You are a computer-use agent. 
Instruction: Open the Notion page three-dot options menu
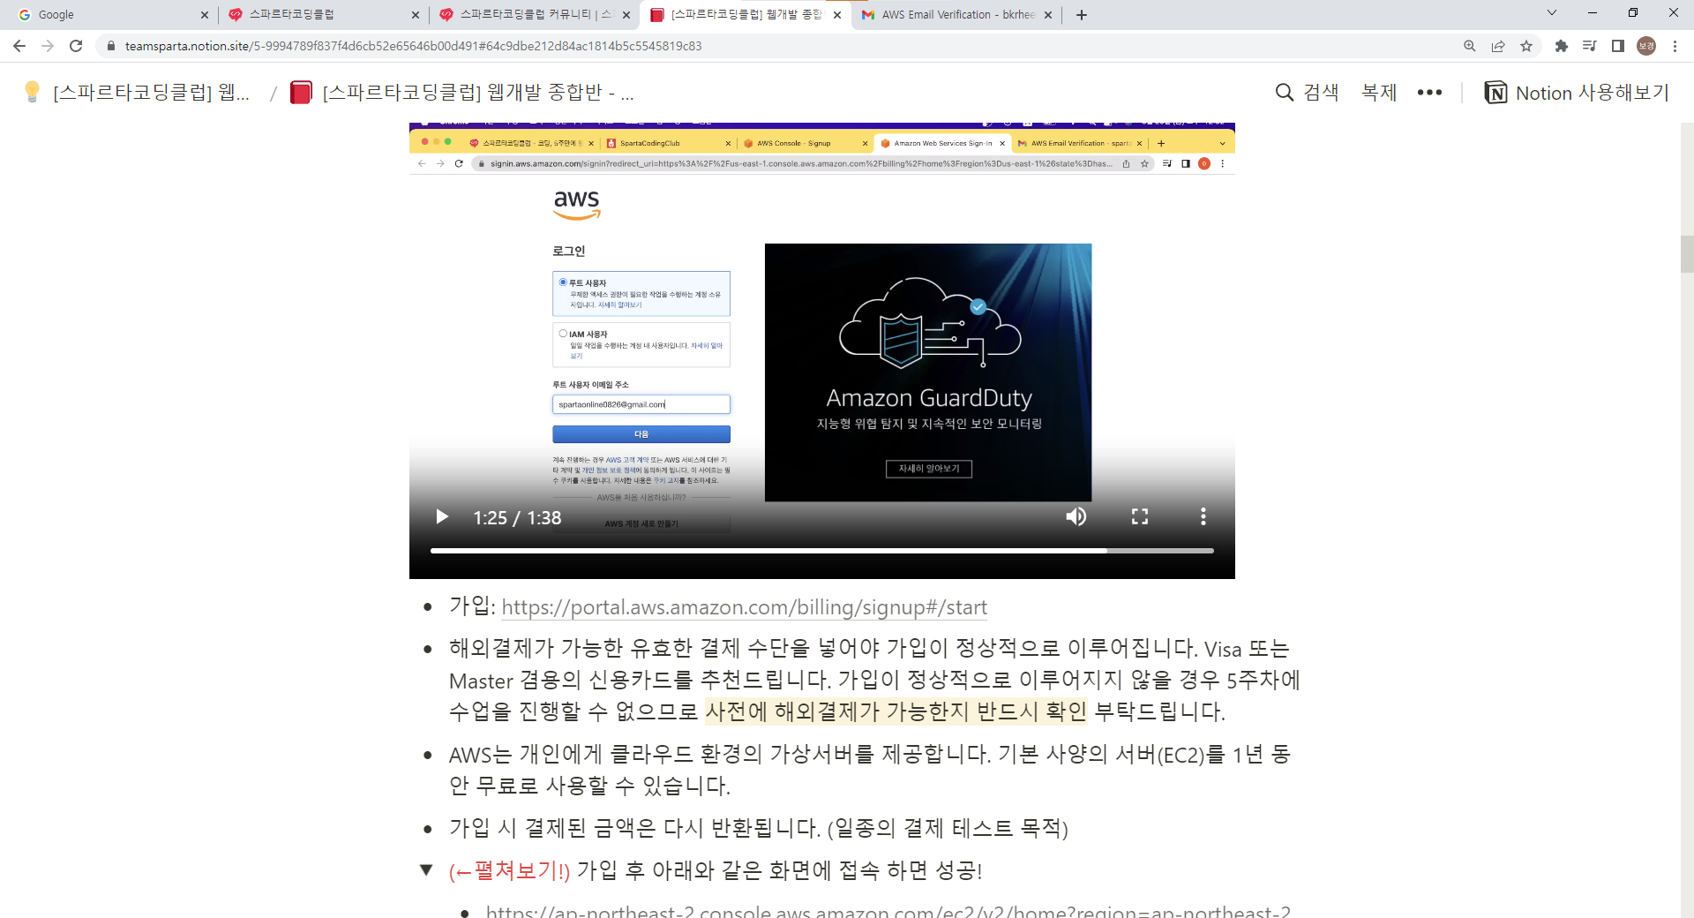1429,93
